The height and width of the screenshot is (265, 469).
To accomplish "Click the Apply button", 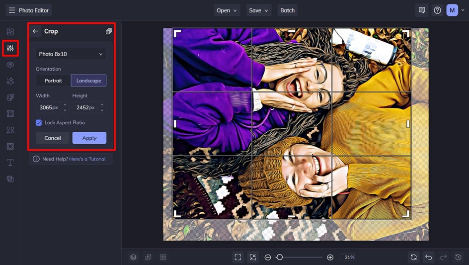I will point(89,138).
